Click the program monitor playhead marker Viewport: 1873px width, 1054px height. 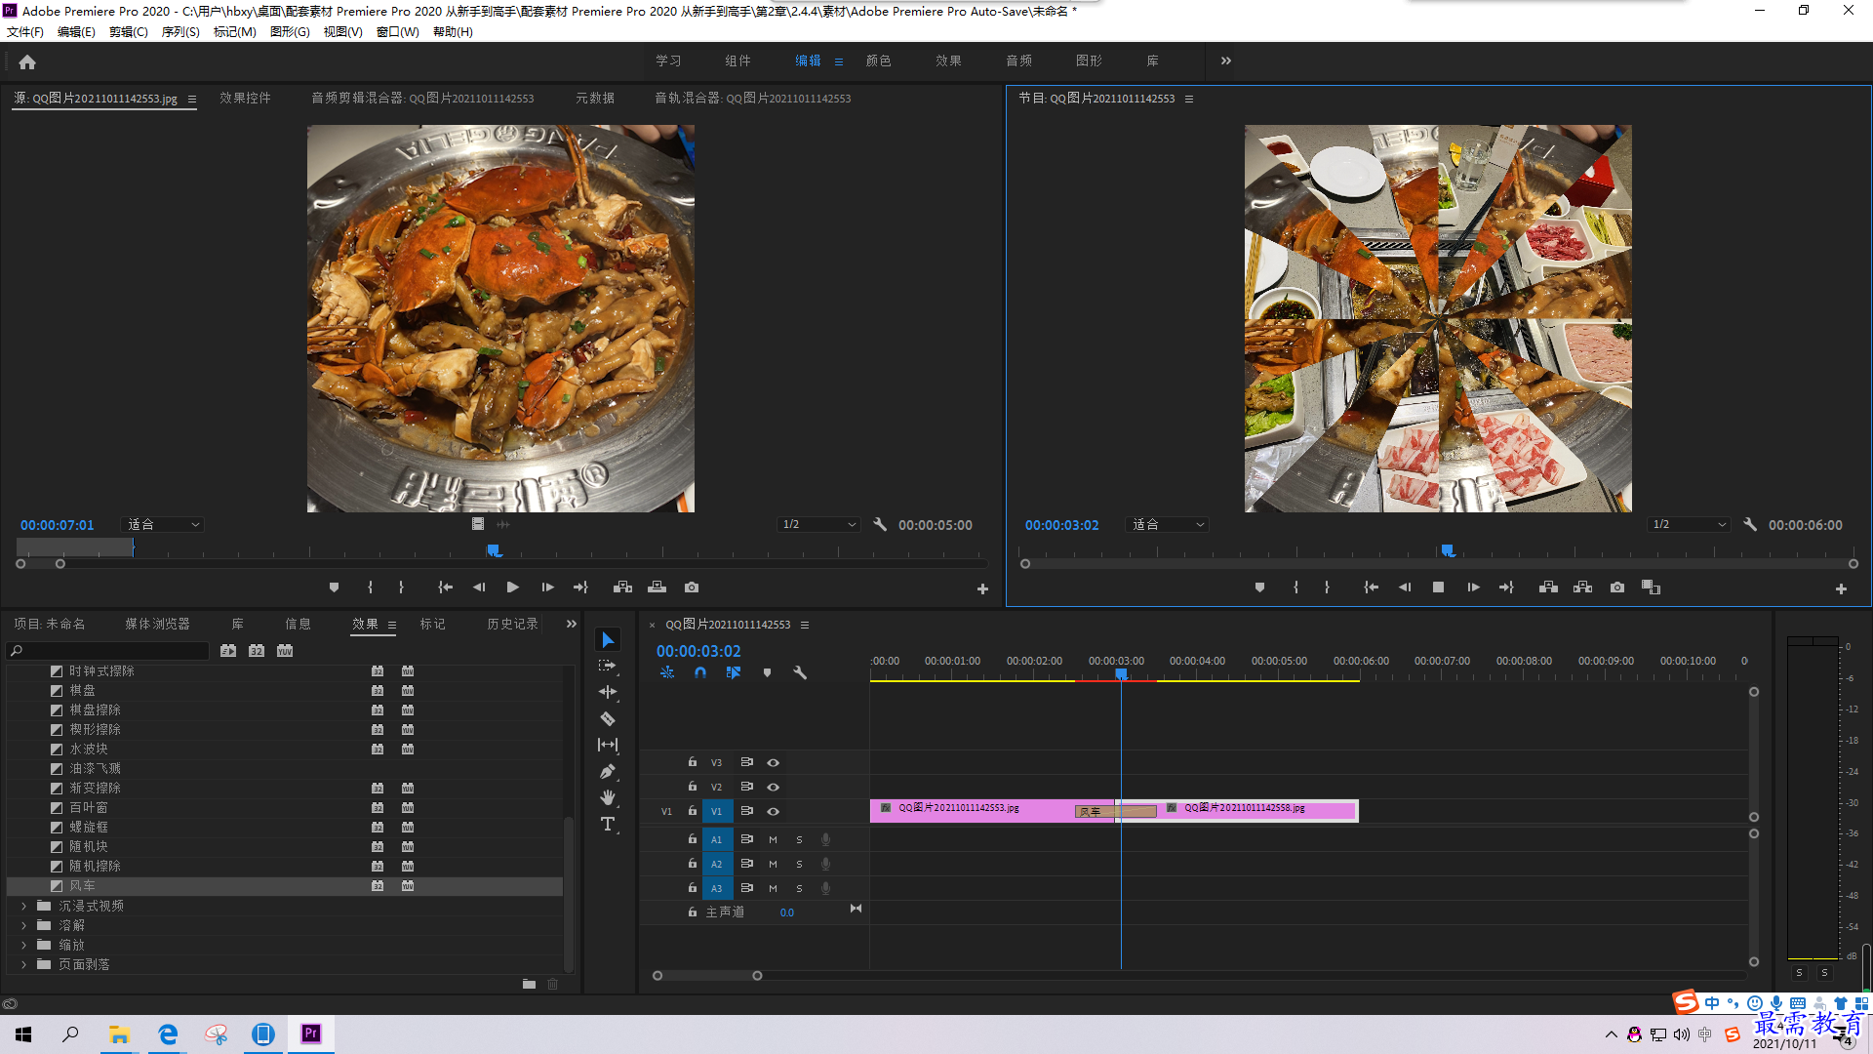[1448, 551]
